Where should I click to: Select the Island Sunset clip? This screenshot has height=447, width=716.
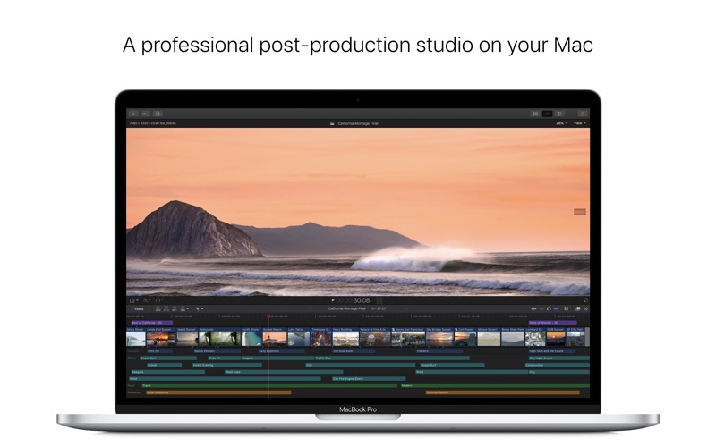click(188, 337)
